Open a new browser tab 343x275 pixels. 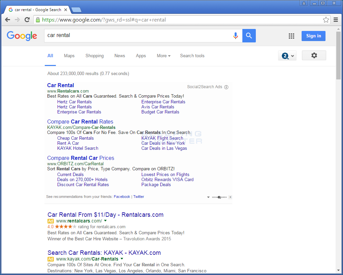76,10
